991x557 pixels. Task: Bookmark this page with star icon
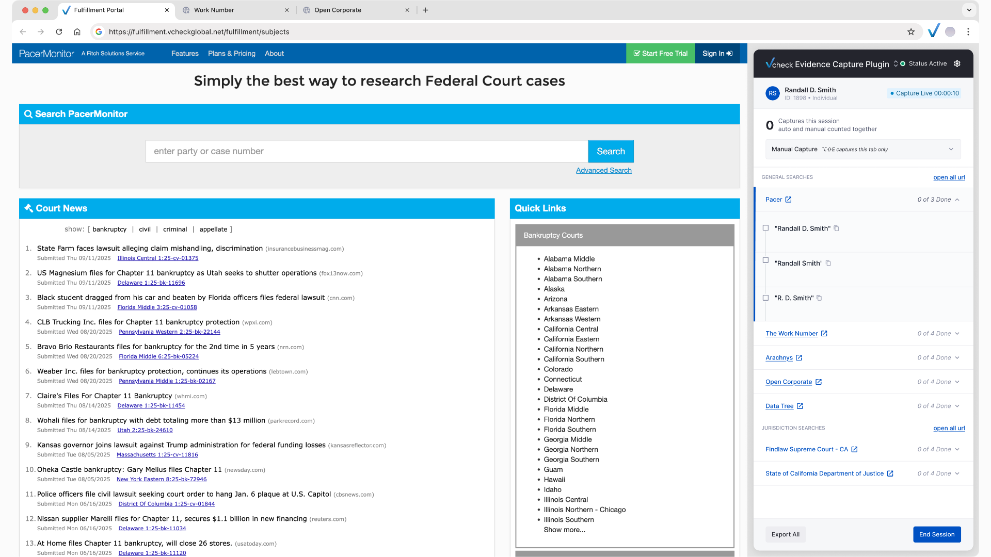pos(911,32)
